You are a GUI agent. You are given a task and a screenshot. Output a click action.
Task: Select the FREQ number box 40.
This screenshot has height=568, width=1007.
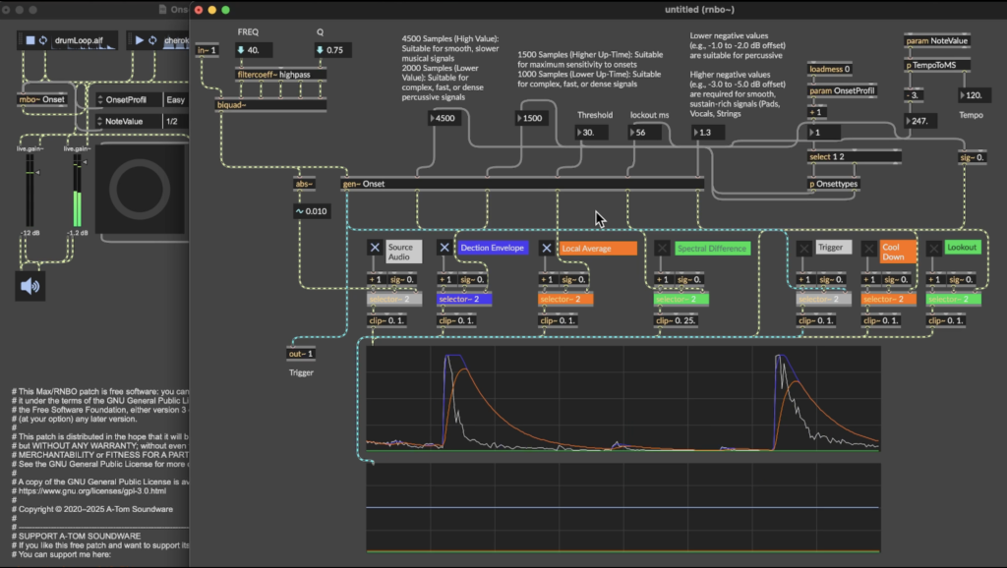click(x=254, y=50)
